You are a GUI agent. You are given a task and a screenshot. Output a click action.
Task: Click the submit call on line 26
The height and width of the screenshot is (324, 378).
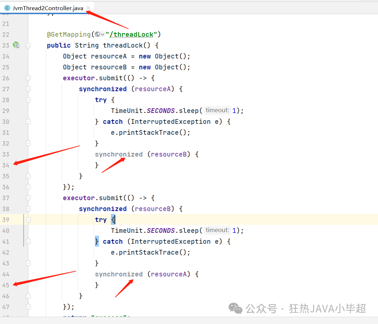click(x=110, y=78)
